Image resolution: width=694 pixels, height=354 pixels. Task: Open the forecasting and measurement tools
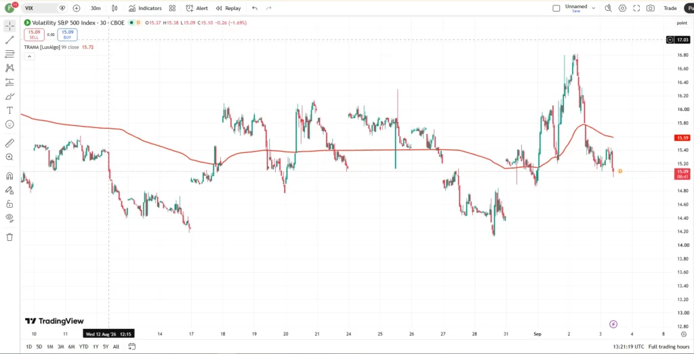(x=9, y=82)
